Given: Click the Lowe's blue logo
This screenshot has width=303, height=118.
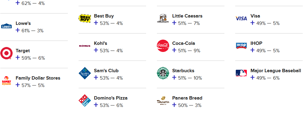Looking at the screenshot, I should click(x=6, y=26).
